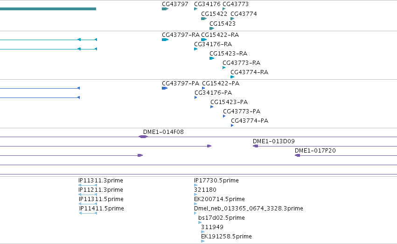Open the CG34176-RA transcript label

(213, 44)
